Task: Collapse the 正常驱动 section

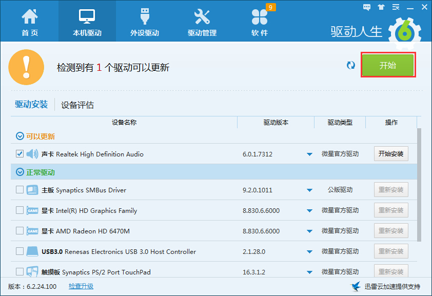Action: (x=20, y=172)
